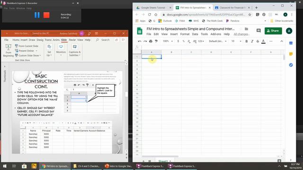
Task: Open the Windows Start menu
Action: point(5,166)
